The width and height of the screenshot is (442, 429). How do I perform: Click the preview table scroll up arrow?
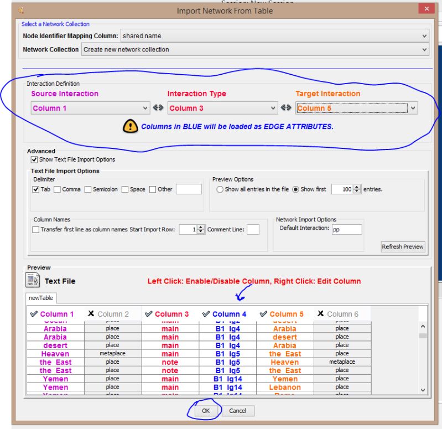(423, 327)
